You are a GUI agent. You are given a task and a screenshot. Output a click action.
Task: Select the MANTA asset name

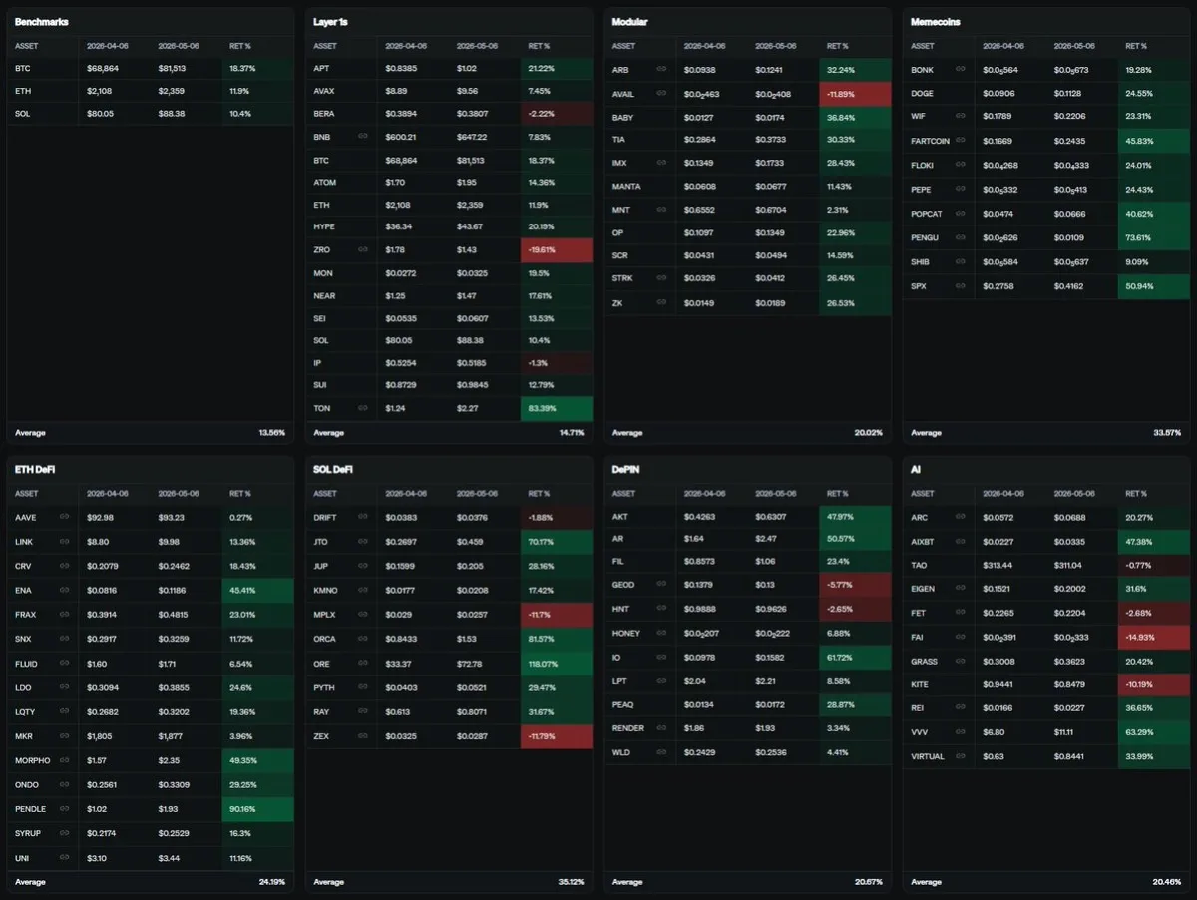[x=626, y=187]
